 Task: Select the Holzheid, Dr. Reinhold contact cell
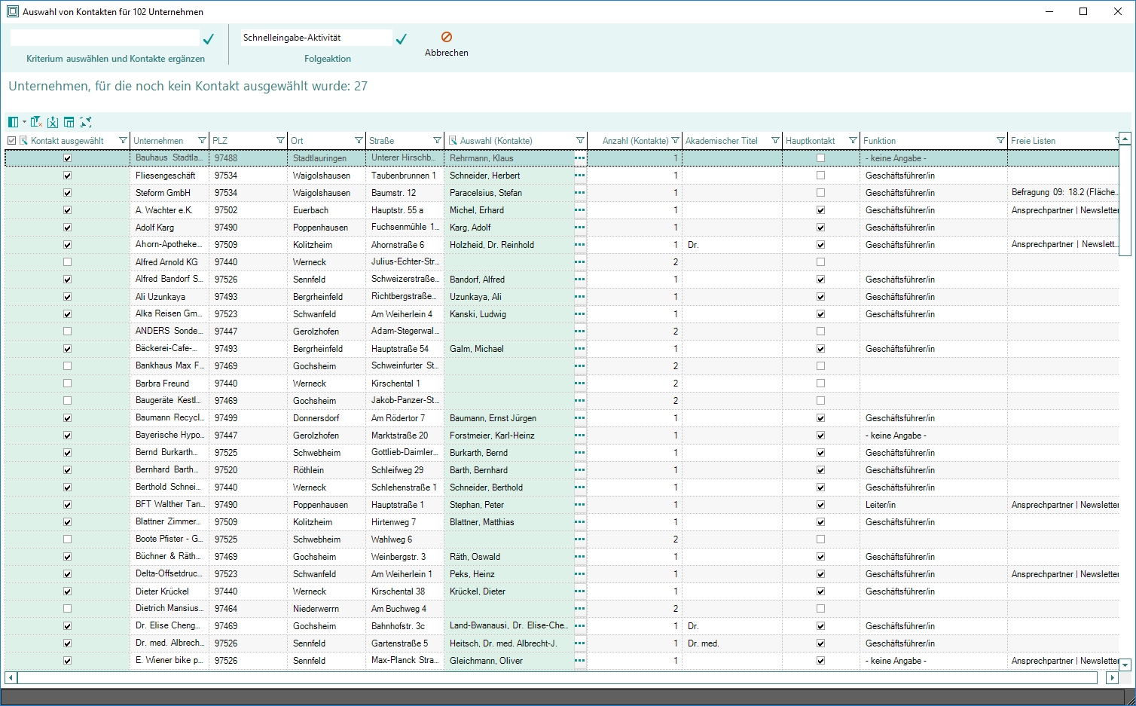tap(509, 245)
